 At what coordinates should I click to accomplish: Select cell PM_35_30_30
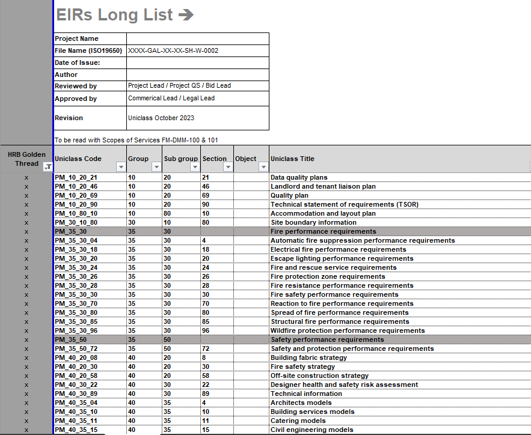(90, 294)
